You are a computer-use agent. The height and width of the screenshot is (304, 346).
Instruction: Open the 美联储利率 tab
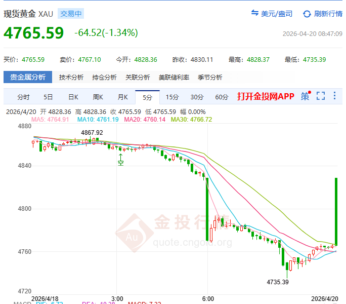174,77
